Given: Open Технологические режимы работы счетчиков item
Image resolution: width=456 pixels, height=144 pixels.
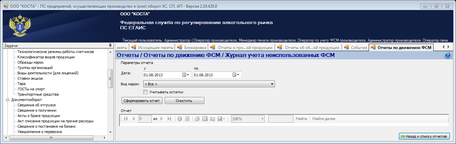Looking at the screenshot, I should [56, 52].
